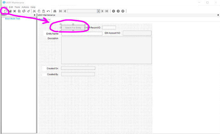Click the New record toolbar icon
This screenshot has width=220, height=134.
(x=5, y=11)
